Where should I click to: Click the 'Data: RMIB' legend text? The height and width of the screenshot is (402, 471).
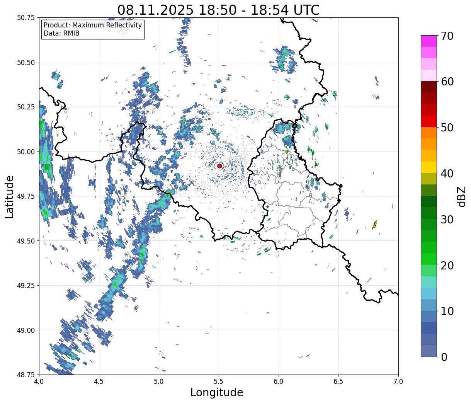[61, 34]
